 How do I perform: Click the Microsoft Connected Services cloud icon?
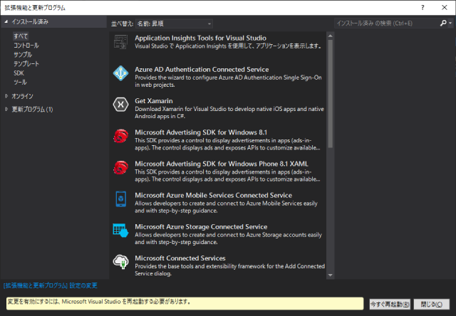(x=120, y=262)
